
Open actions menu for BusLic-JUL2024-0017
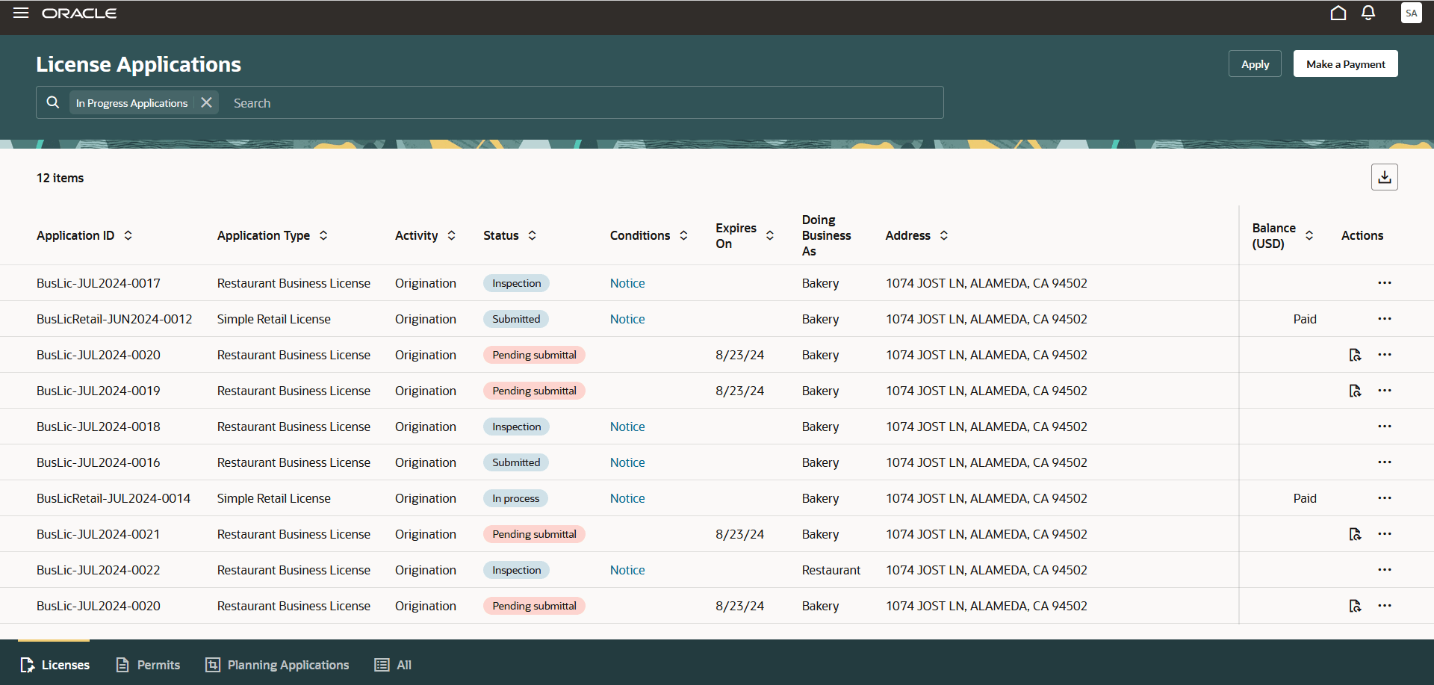pyautogui.click(x=1385, y=283)
